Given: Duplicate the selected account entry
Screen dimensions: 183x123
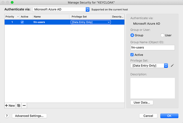Looking at the screenshot, I should [19, 105].
